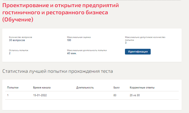Select the page title Проектирование и открытие предприятий

pyautogui.click(x=61, y=5)
